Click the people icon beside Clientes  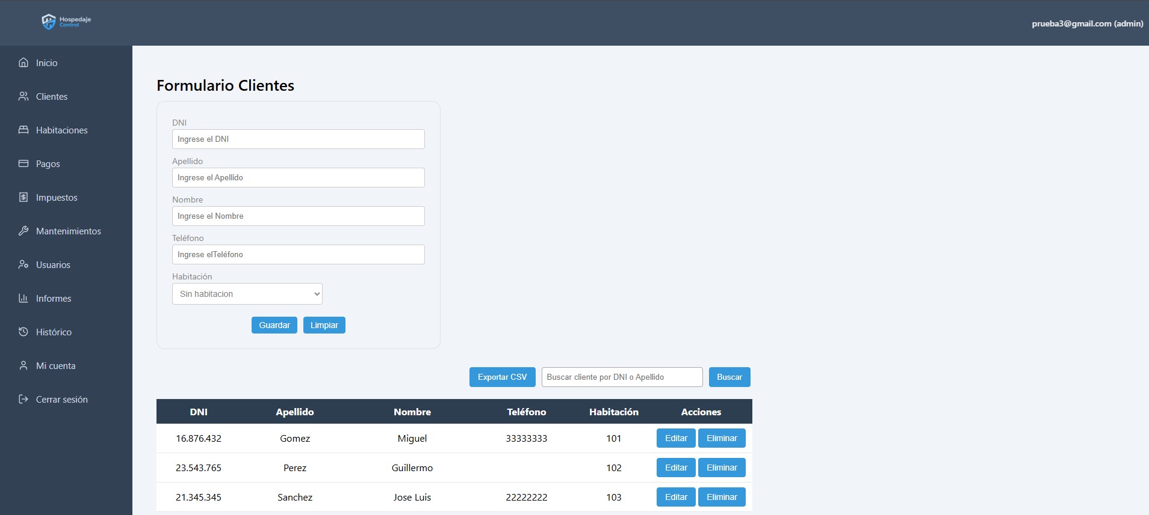[x=23, y=96]
